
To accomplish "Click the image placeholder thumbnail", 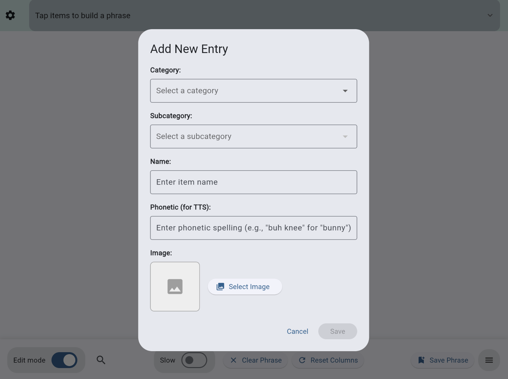I will coord(175,287).
